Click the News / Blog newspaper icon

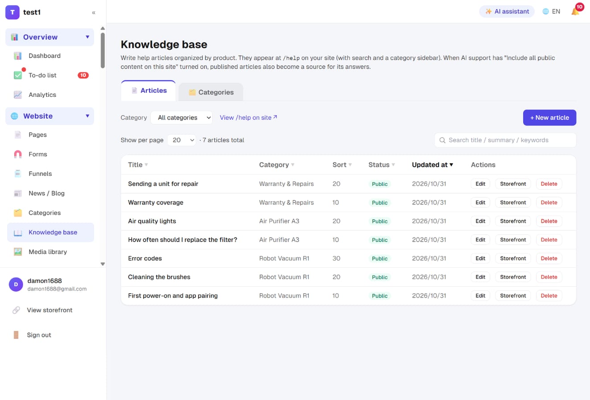click(x=18, y=193)
